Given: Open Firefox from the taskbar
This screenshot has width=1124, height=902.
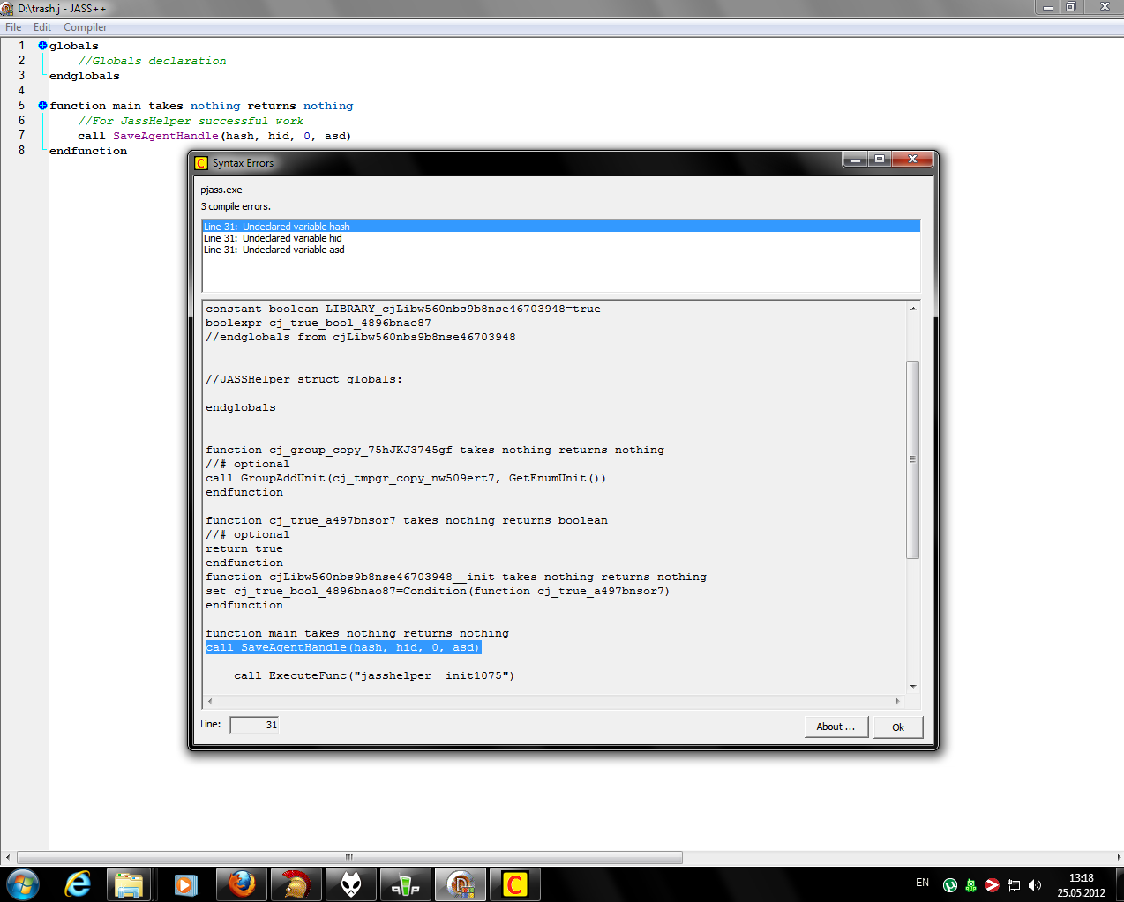Looking at the screenshot, I should pyautogui.click(x=241, y=884).
